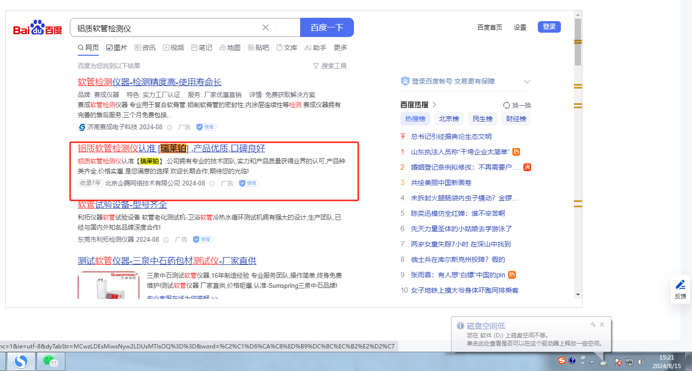The height and width of the screenshot is (371, 692).
Task: Open the 铝质软管检测仪认准 瑞莱铂 result link
Action: 171,148
